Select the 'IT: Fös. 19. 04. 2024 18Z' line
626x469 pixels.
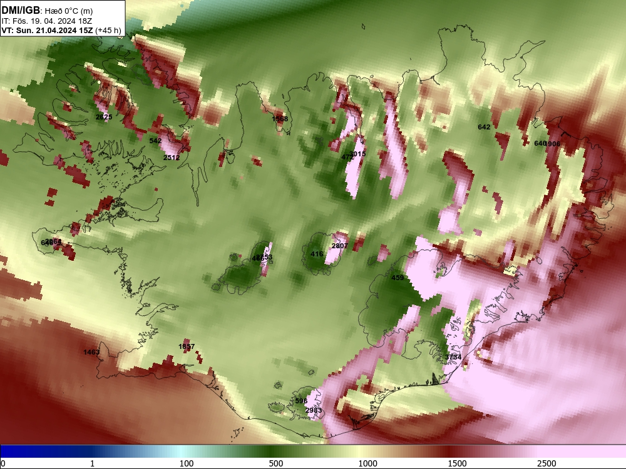47,21
